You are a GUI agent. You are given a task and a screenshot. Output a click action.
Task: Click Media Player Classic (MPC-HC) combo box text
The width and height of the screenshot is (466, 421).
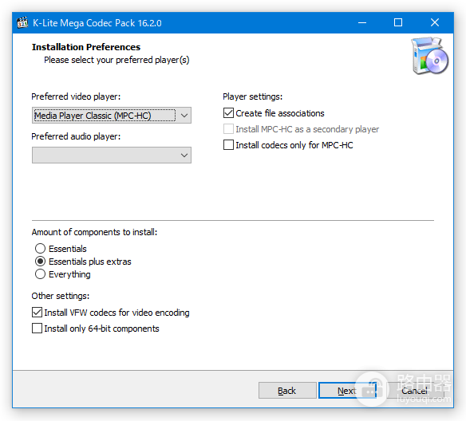pyautogui.click(x=93, y=116)
